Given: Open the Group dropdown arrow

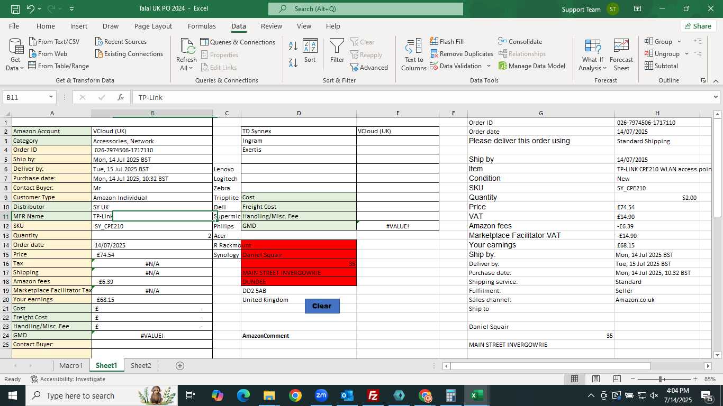Looking at the screenshot, I should pos(680,42).
